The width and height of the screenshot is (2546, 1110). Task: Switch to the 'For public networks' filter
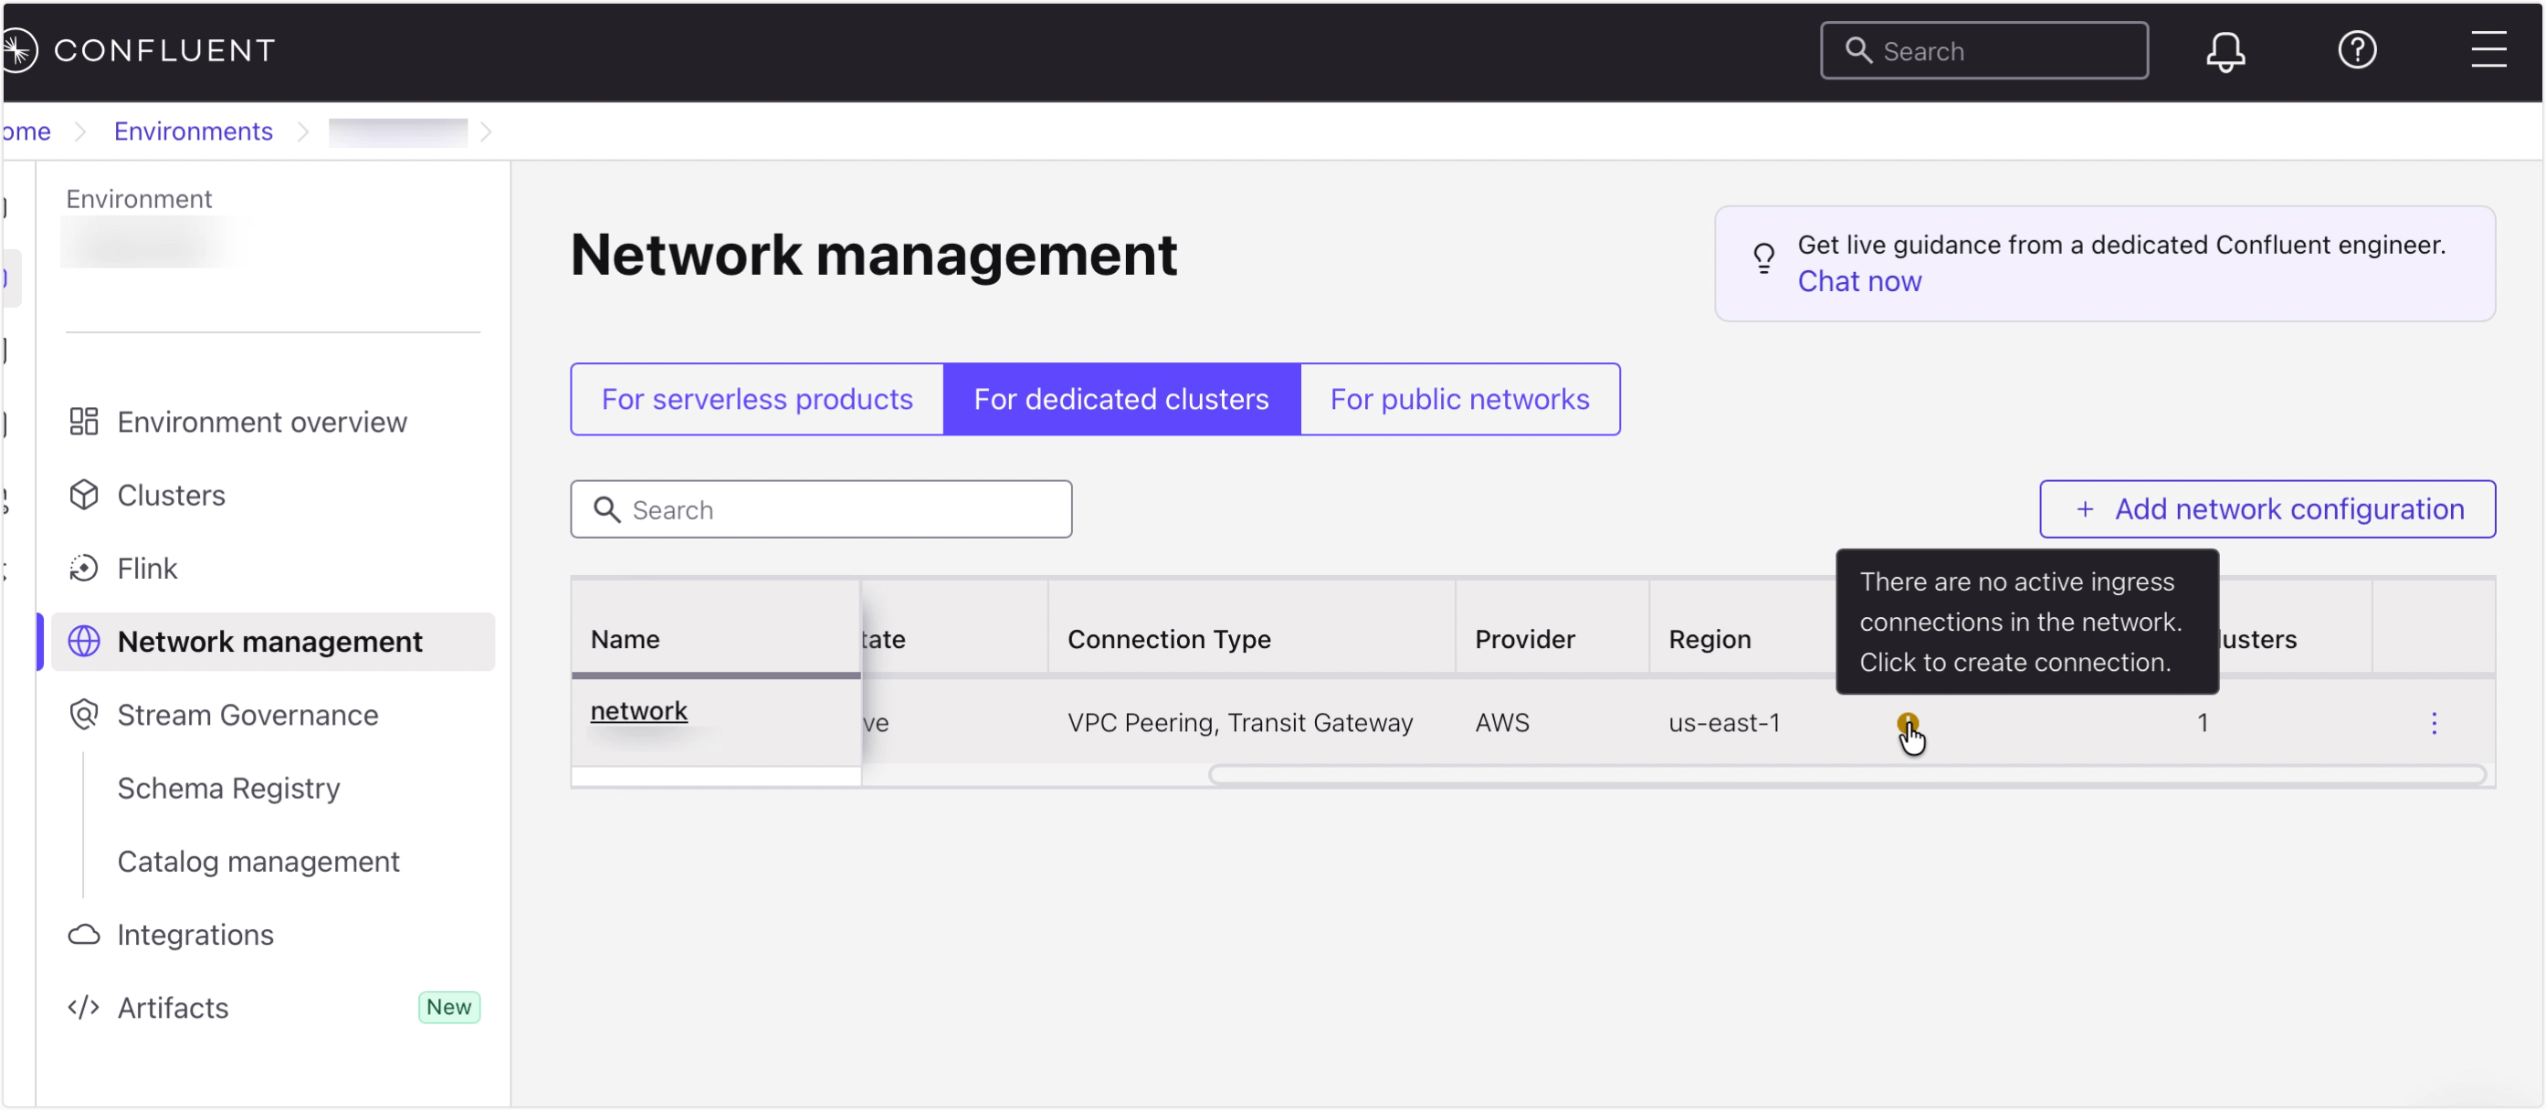1460,399
